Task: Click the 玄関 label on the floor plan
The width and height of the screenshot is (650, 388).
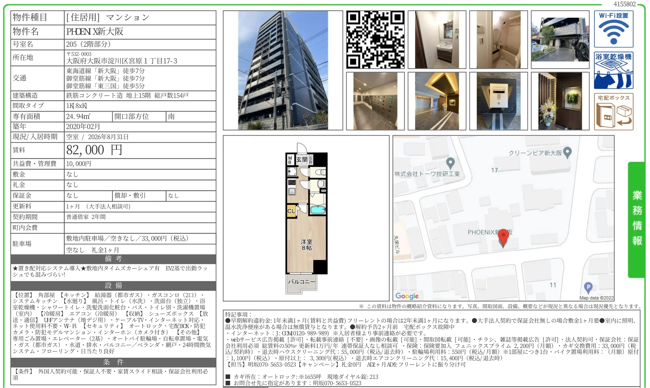Action: (302, 160)
